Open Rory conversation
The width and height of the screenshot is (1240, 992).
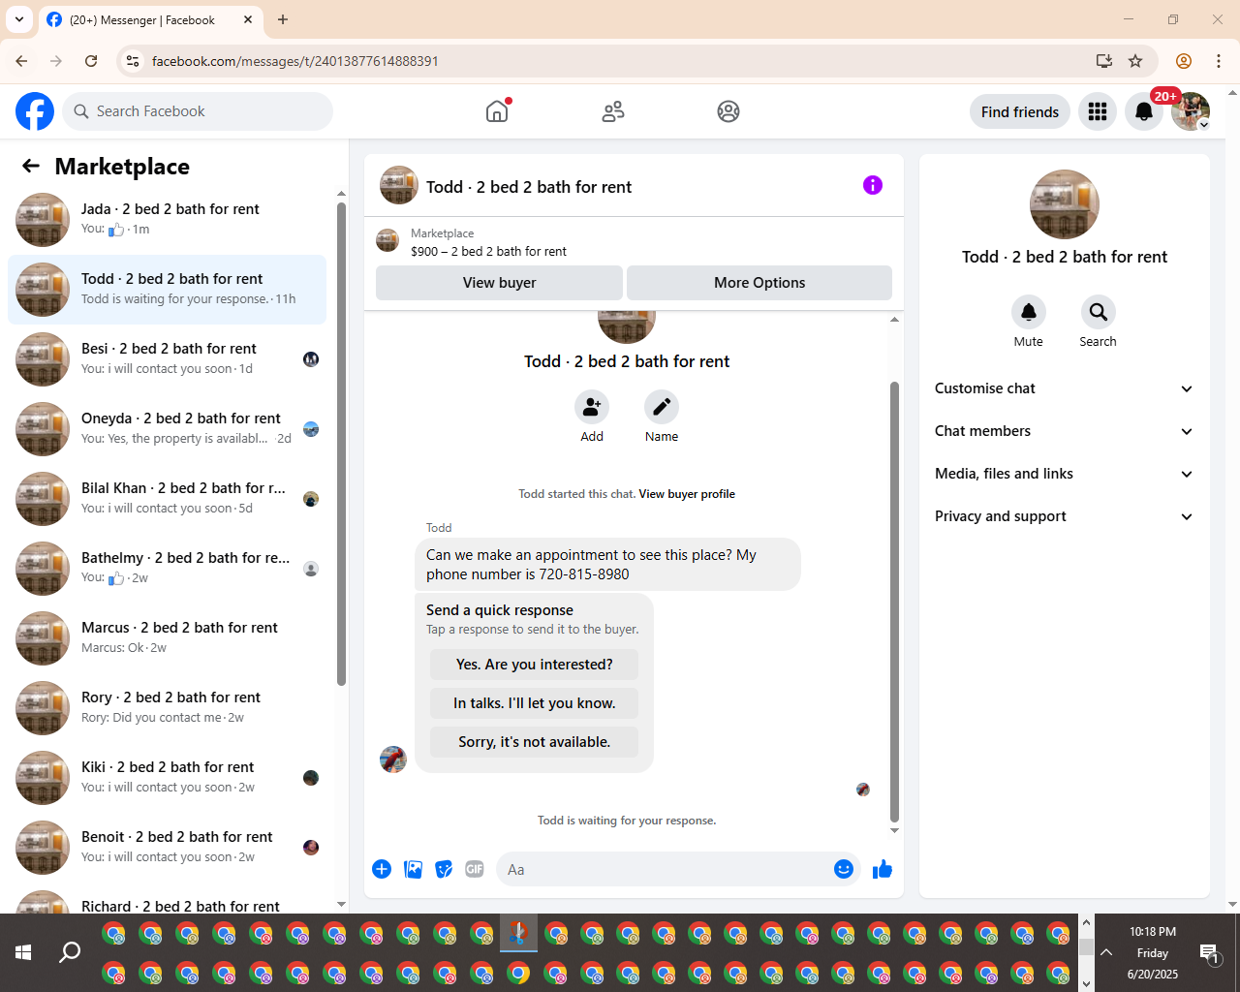coord(167,708)
